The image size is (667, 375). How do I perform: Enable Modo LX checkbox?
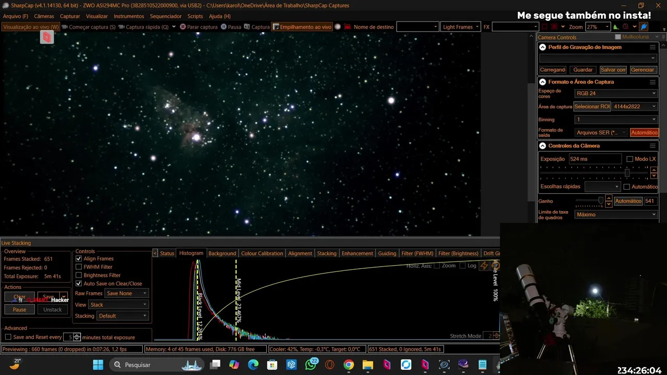[629, 159]
